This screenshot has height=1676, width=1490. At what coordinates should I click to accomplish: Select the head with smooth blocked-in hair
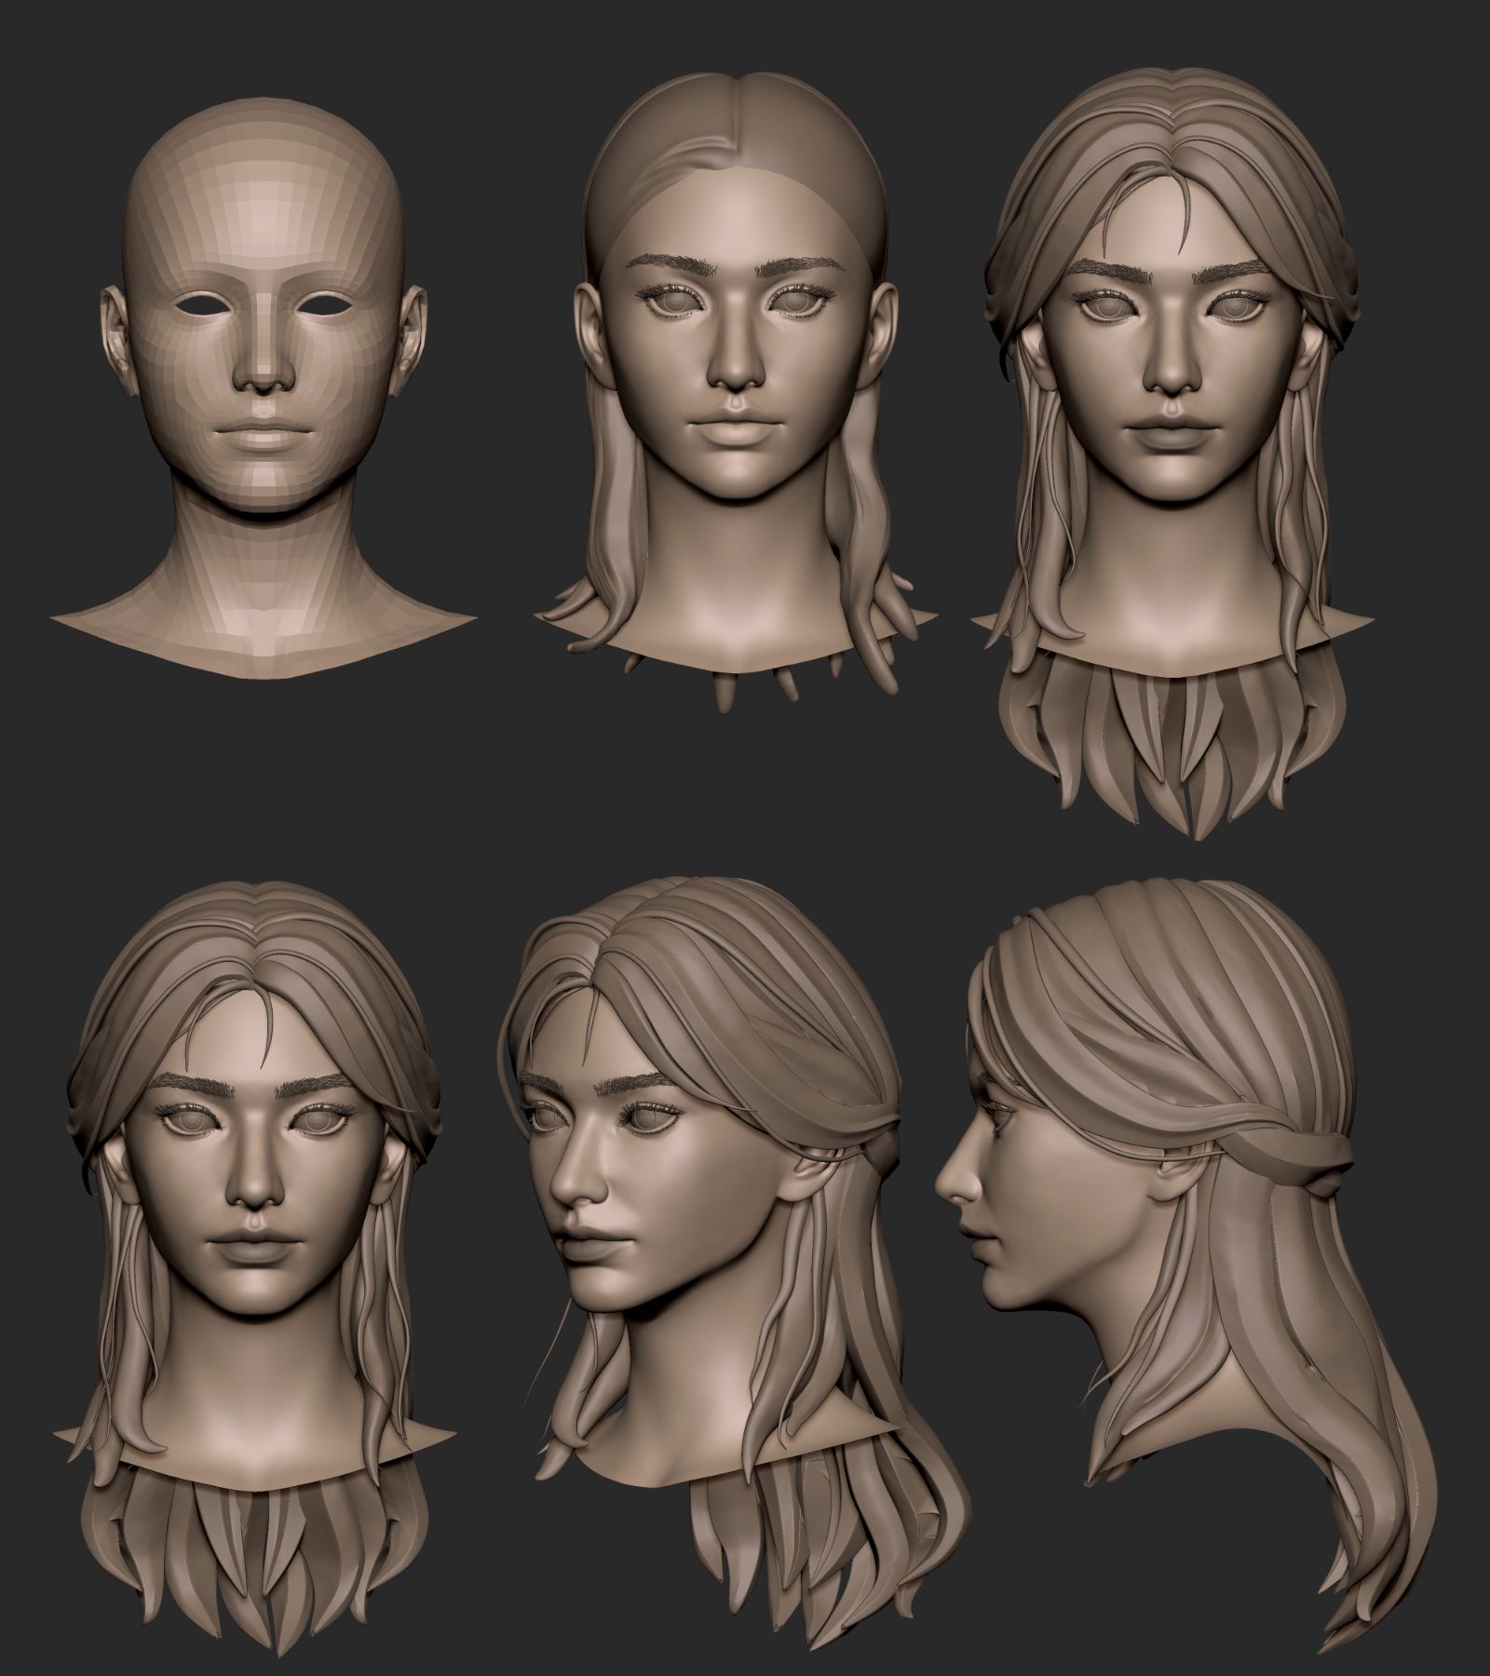(734, 391)
